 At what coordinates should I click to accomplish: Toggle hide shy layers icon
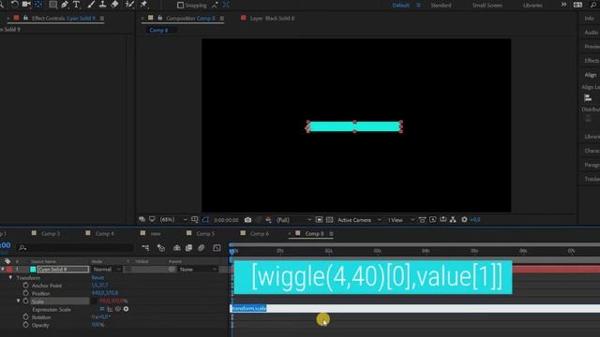[177, 248]
